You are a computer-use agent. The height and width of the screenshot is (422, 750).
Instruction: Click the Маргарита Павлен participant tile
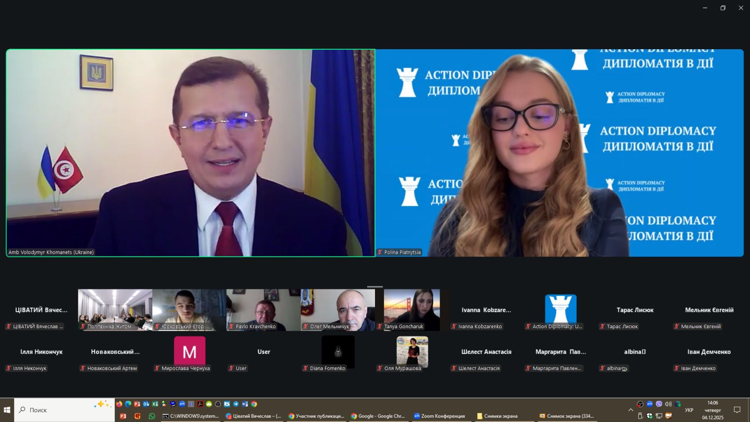561,352
